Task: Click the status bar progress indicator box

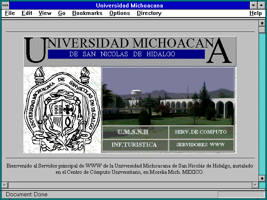Action: tap(241, 195)
